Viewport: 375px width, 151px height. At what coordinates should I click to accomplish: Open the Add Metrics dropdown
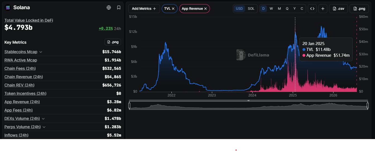click(x=144, y=9)
